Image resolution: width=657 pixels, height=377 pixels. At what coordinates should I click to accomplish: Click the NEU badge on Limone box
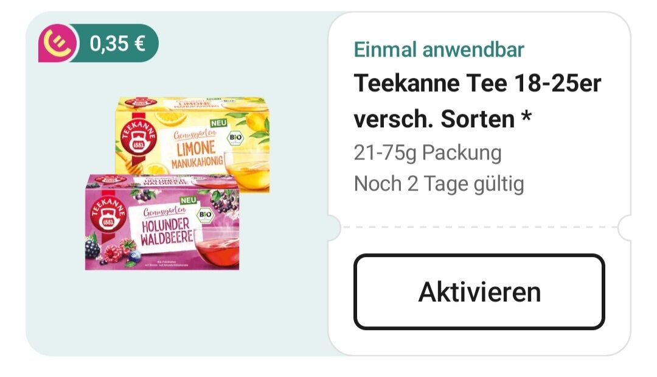pos(219,123)
